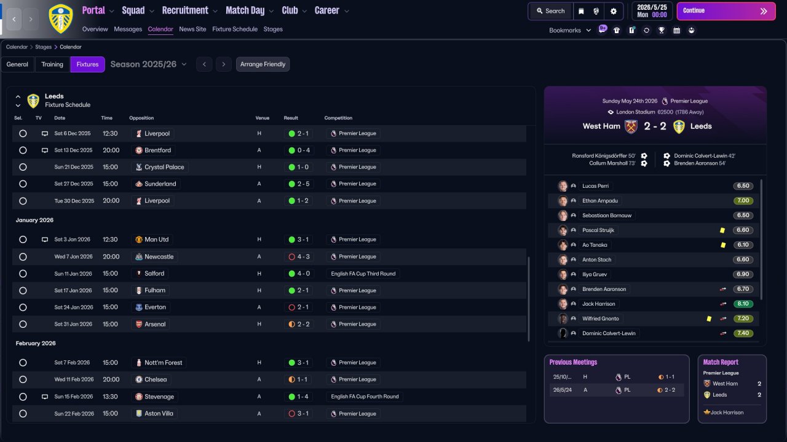The width and height of the screenshot is (787, 442).
Task: Open the Messages sub-menu item
Action: 128,29
